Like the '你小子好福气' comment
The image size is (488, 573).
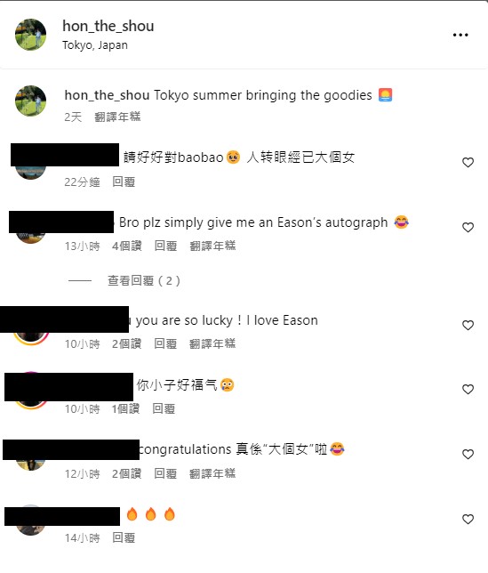468,389
